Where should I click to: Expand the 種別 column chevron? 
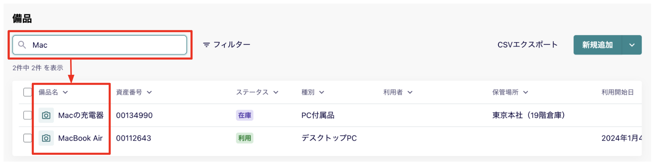[322, 92]
